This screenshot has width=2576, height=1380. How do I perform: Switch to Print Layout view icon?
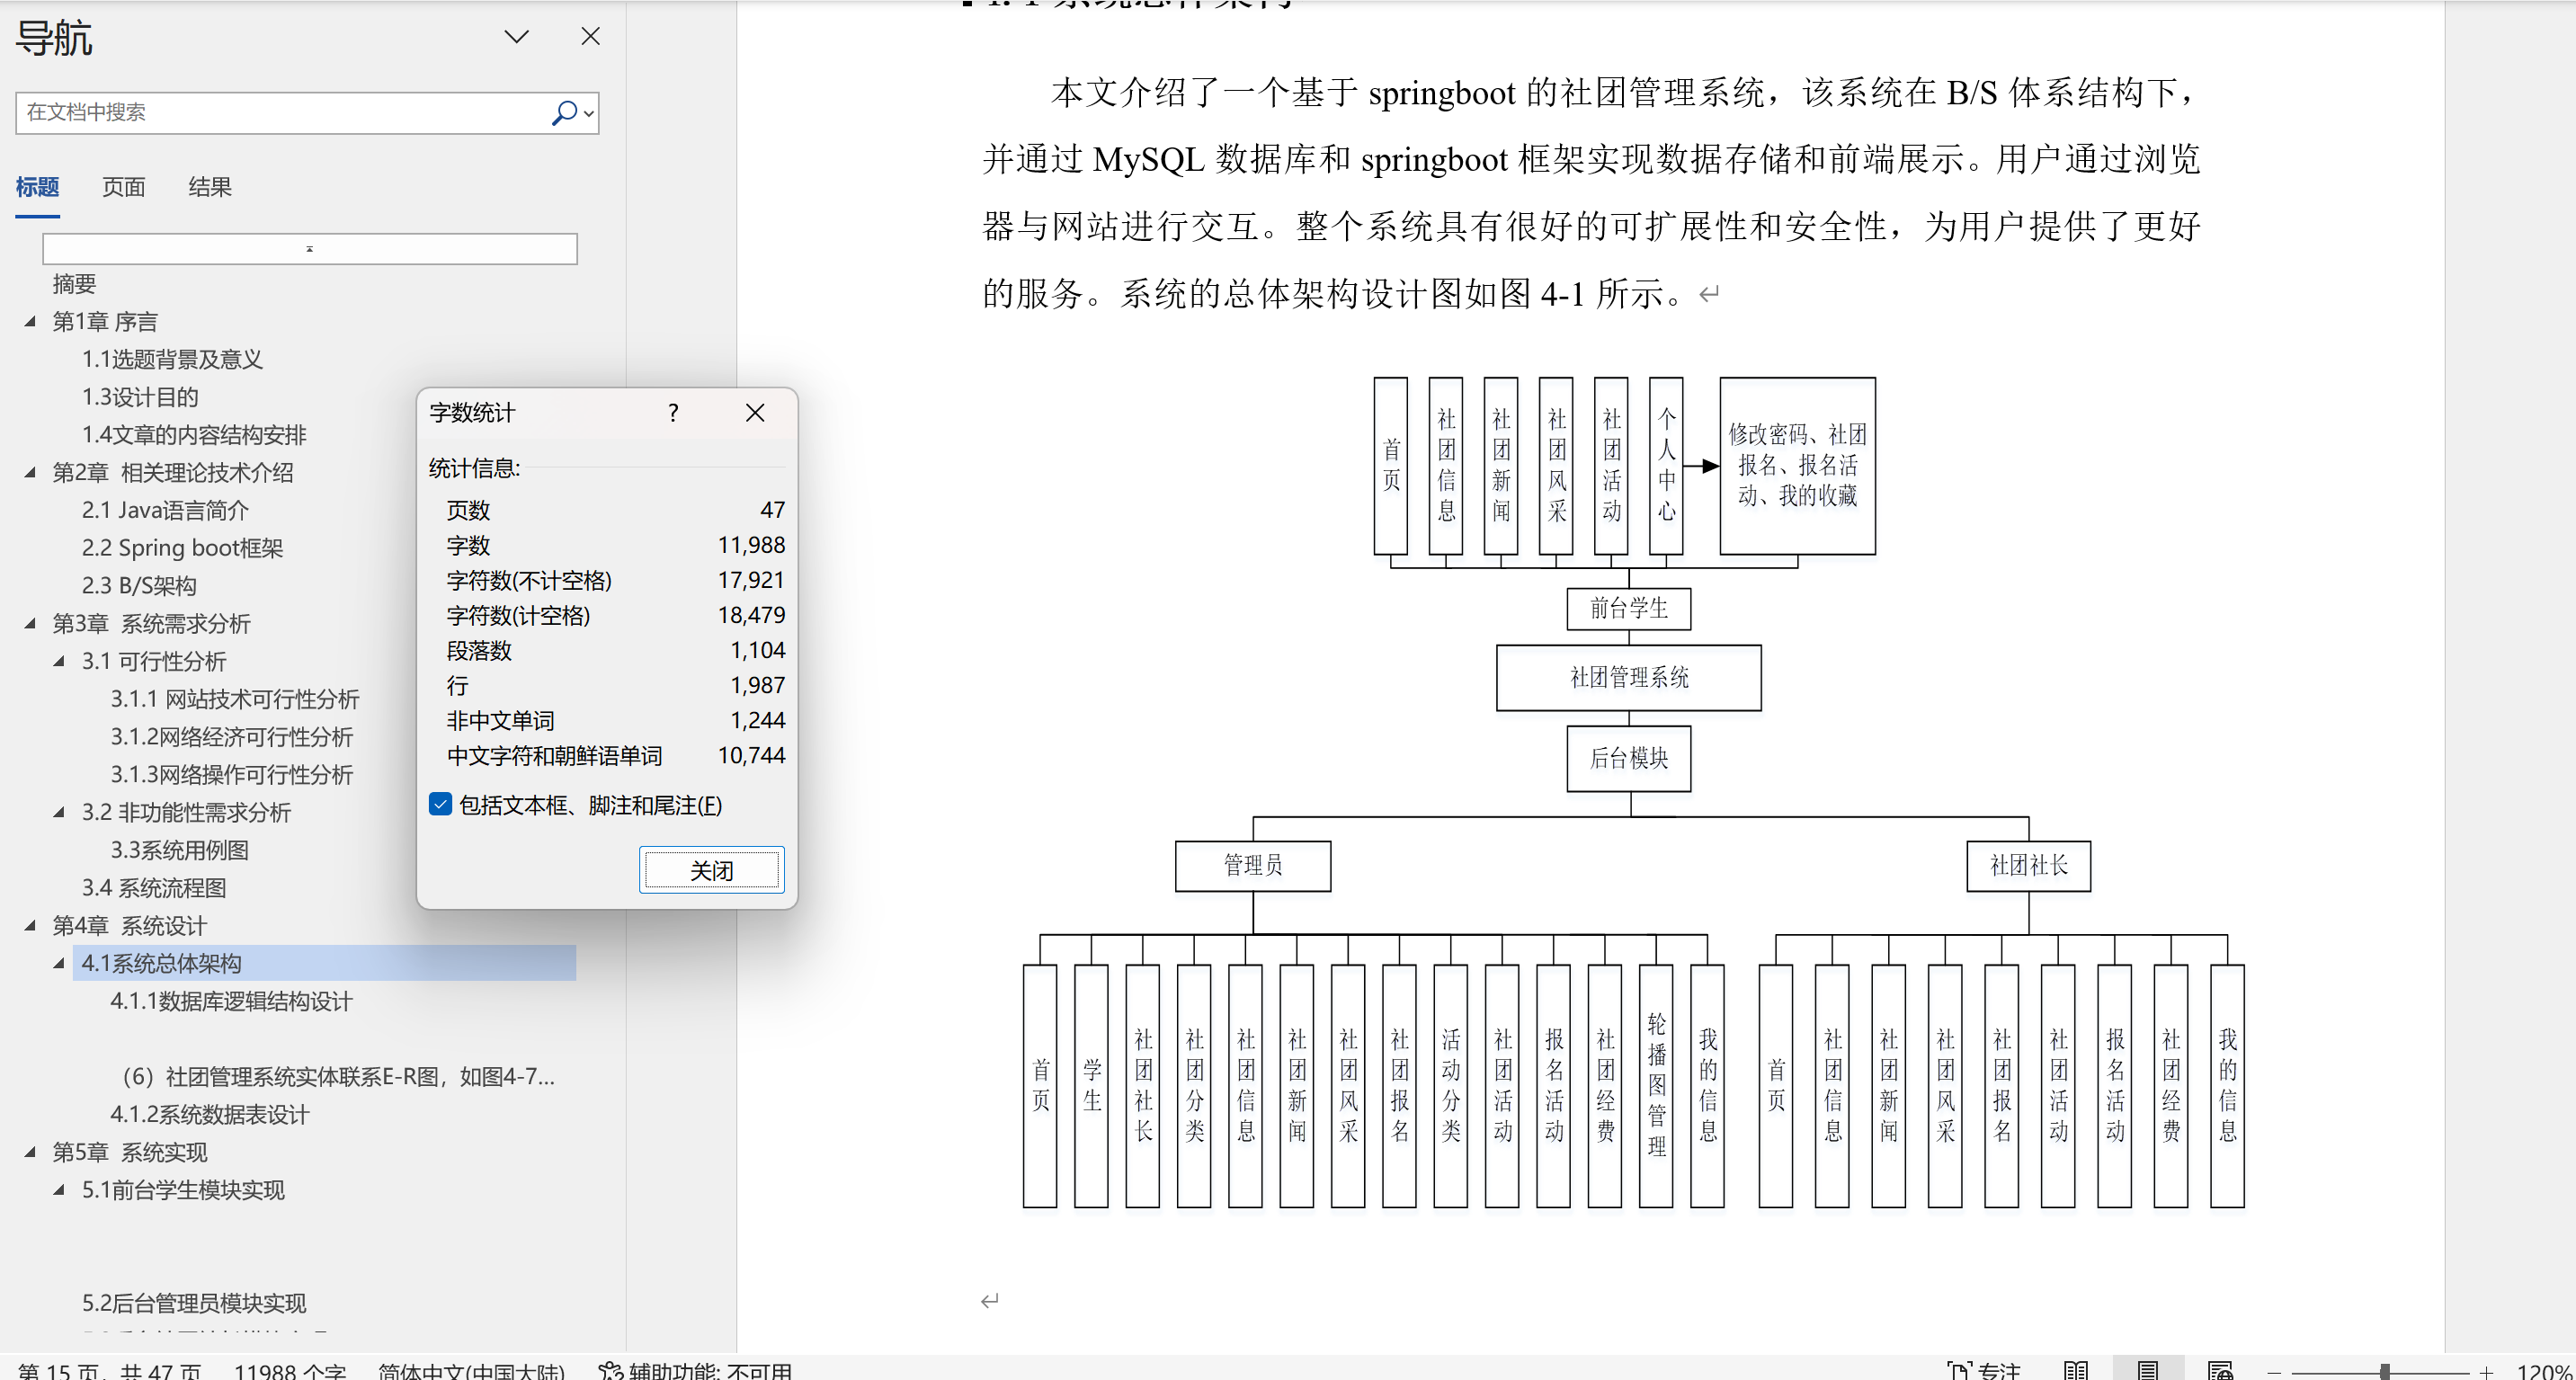(x=2147, y=1370)
